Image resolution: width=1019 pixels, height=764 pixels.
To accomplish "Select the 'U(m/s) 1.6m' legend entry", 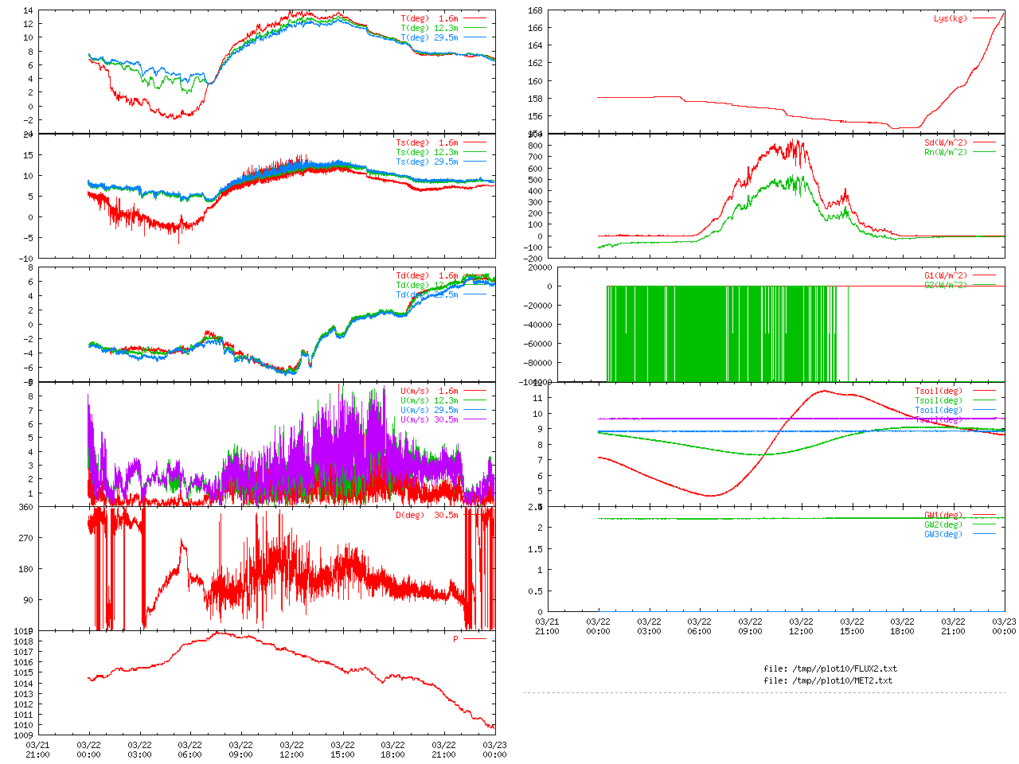I will tap(429, 392).
